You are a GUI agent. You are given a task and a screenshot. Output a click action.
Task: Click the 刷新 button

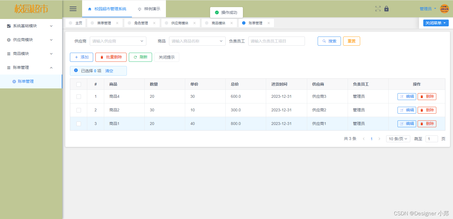[140, 57]
